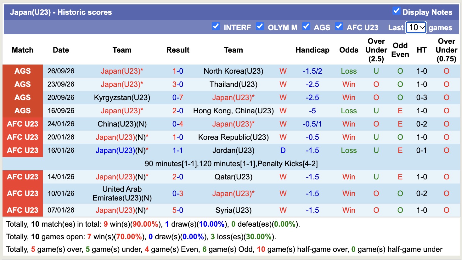Toggle the Display Notes checkbox
The image size is (462, 260).
396,11
